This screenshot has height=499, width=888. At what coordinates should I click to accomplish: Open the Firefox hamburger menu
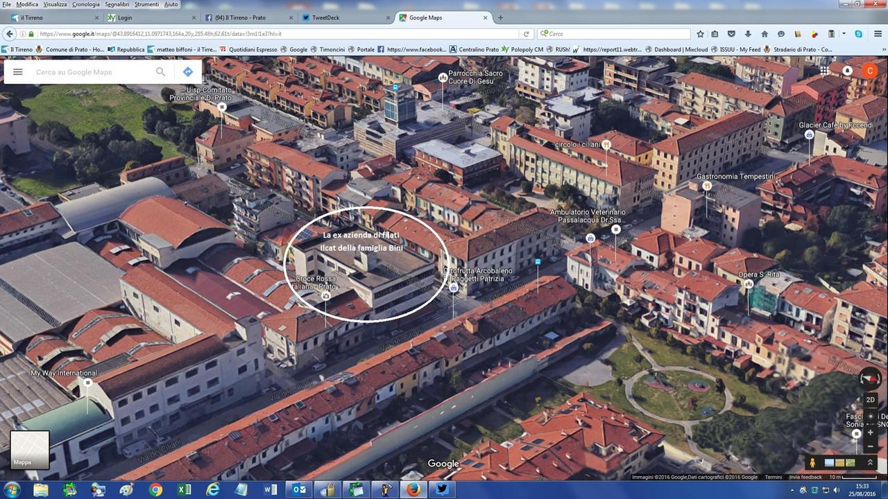877,33
